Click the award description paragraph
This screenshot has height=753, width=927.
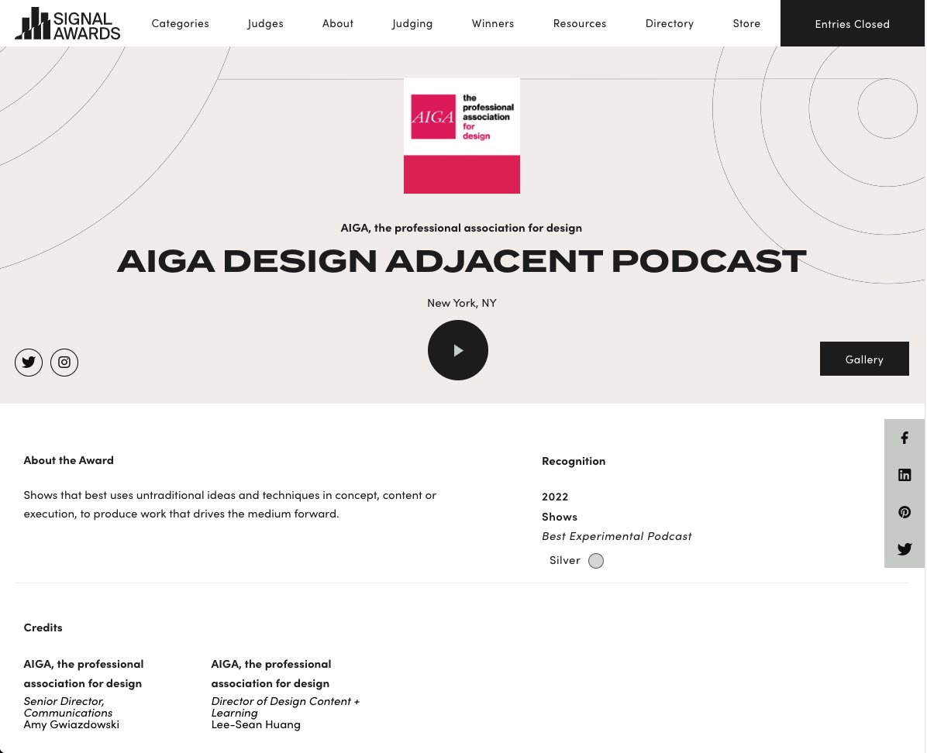click(230, 504)
